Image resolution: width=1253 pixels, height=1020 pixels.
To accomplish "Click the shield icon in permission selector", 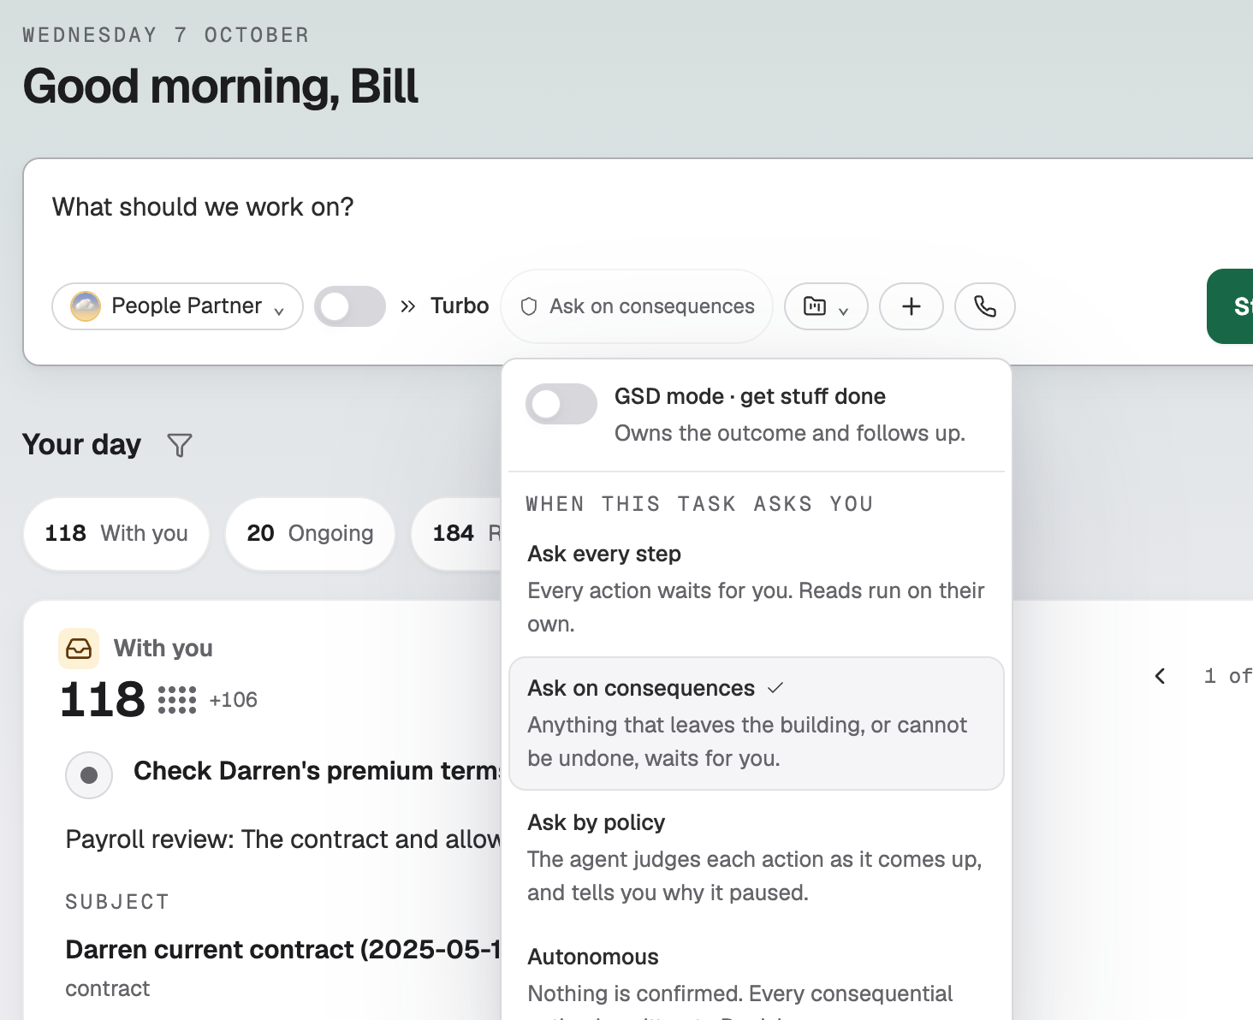I will tap(529, 306).
